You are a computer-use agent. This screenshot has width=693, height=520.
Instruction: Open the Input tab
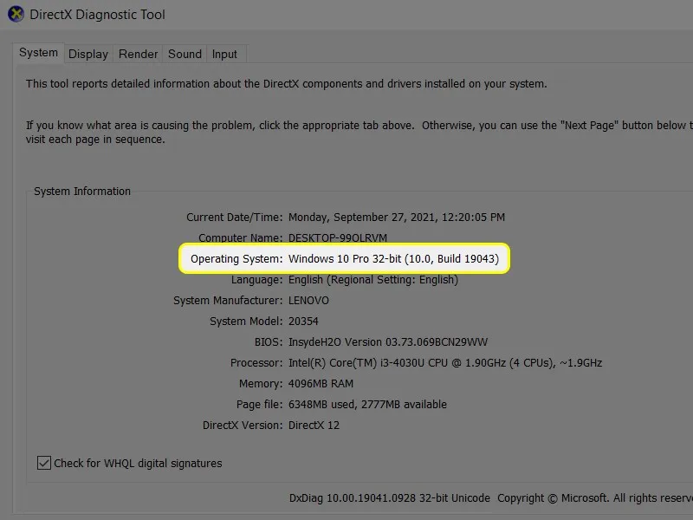224,54
